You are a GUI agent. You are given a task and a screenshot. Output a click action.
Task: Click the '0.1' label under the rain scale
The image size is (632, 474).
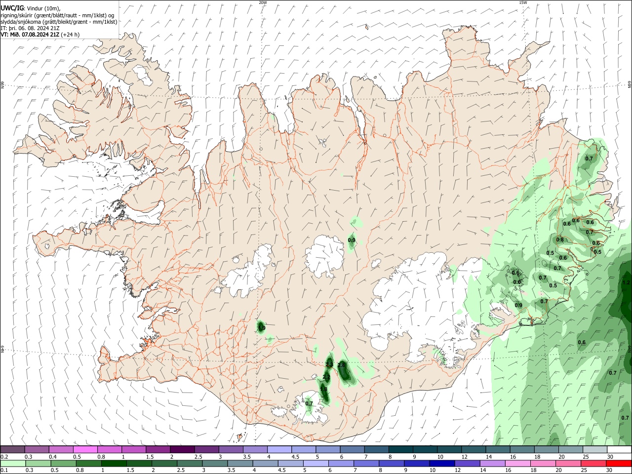pyautogui.click(x=4, y=470)
